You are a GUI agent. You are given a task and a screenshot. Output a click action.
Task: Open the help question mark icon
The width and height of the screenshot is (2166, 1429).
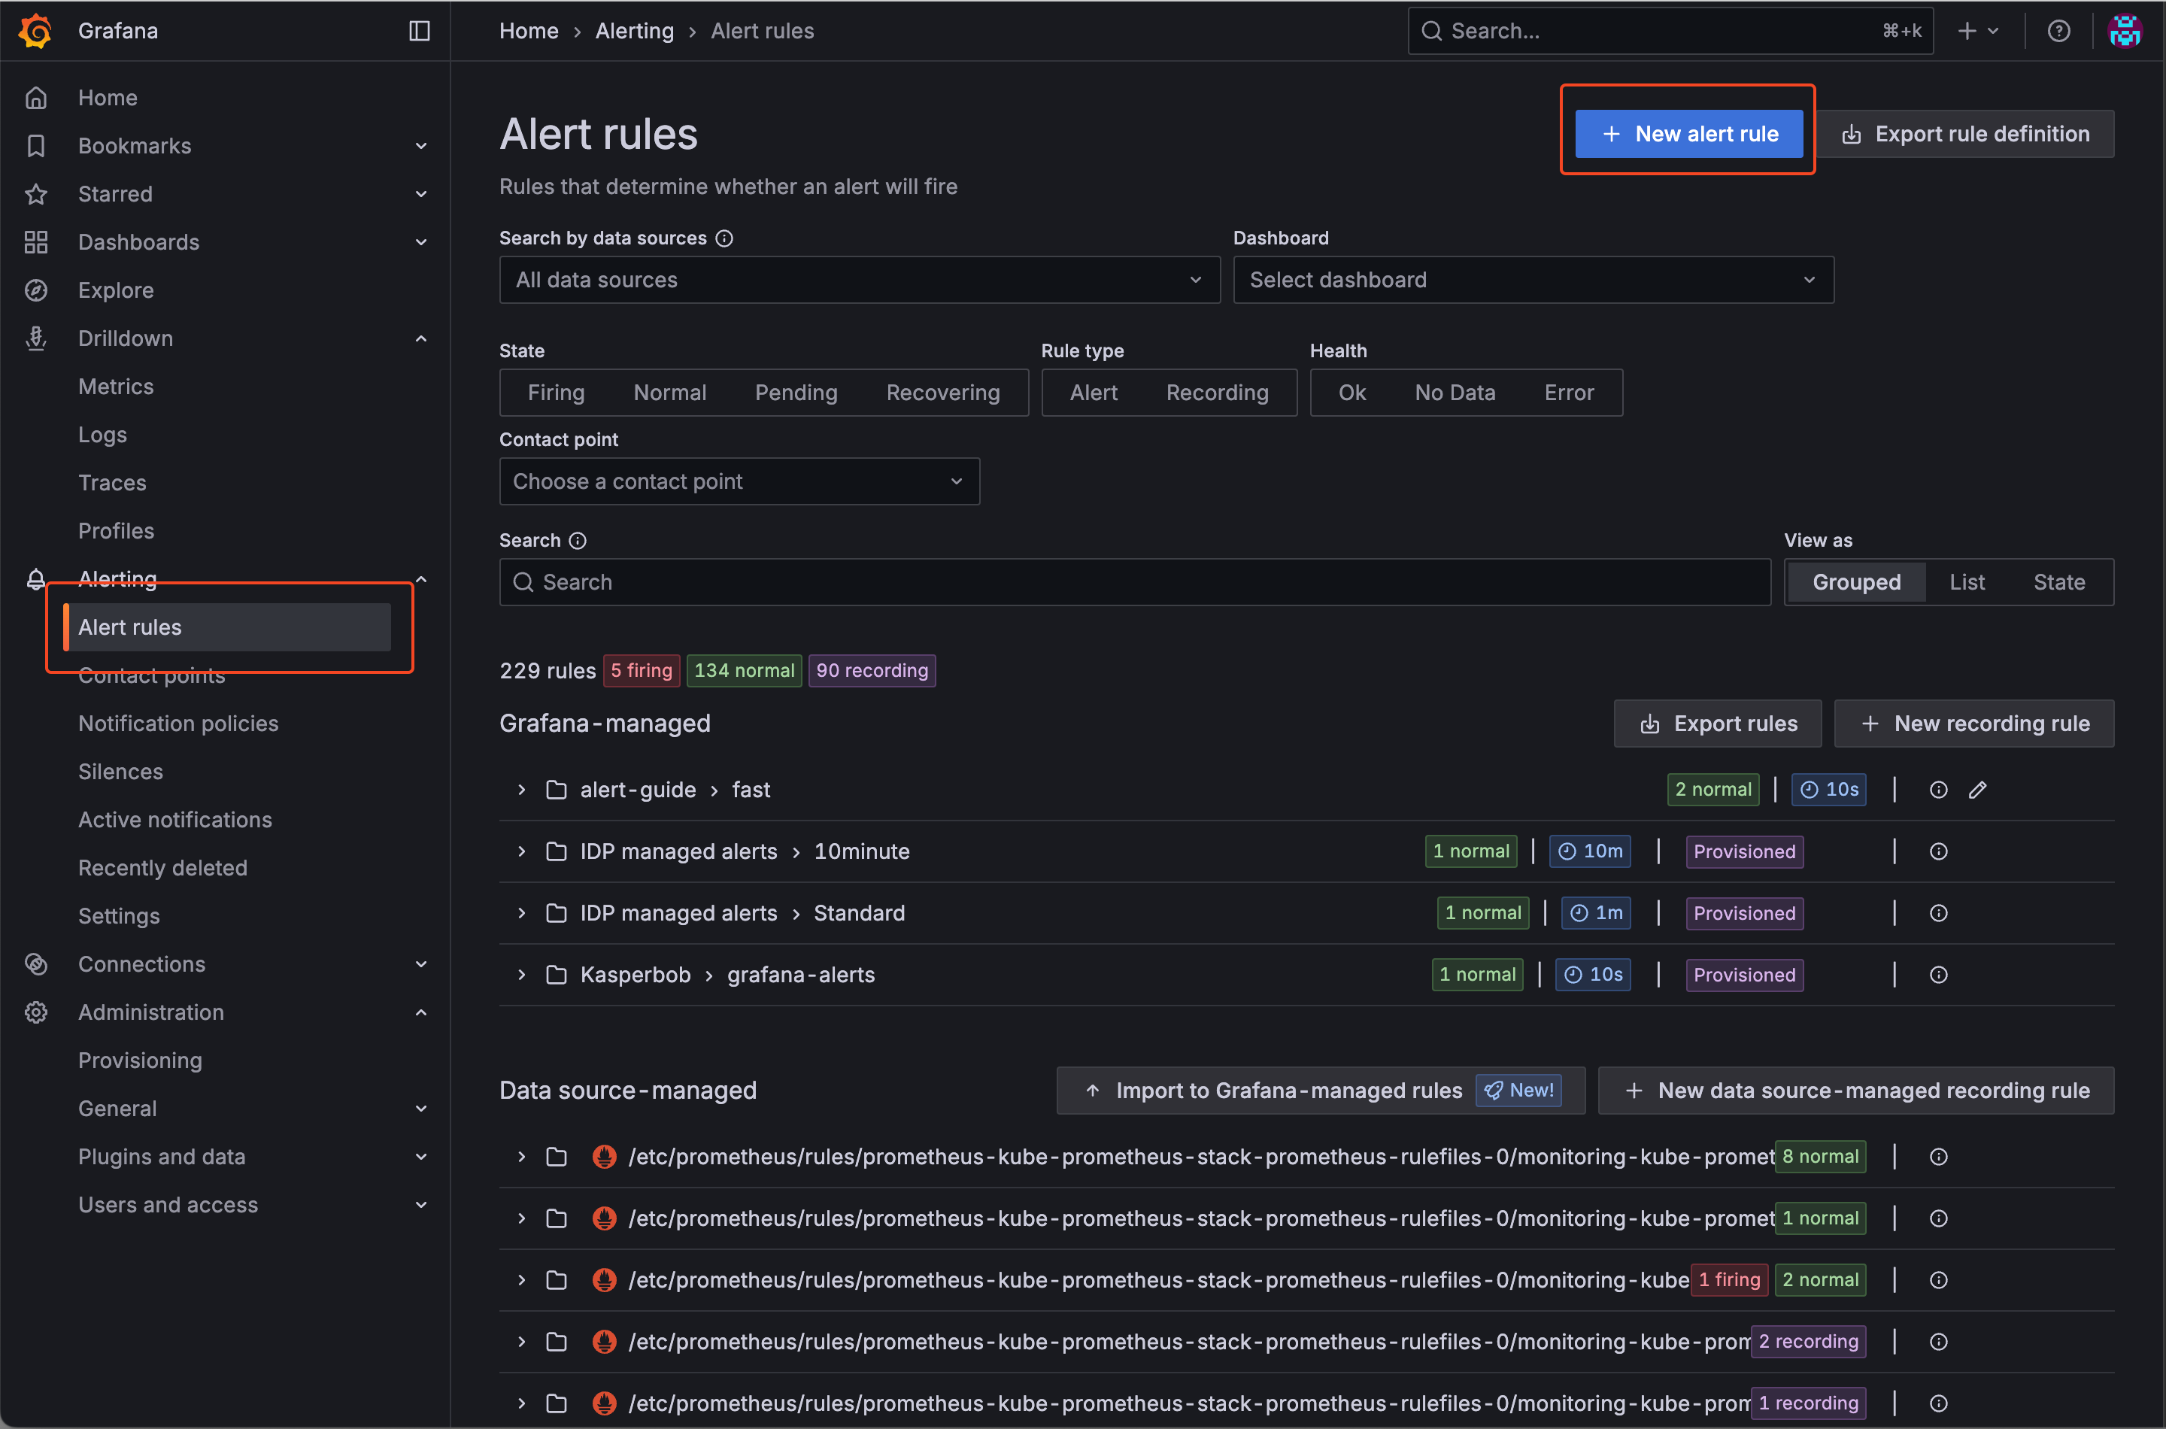tap(2058, 31)
